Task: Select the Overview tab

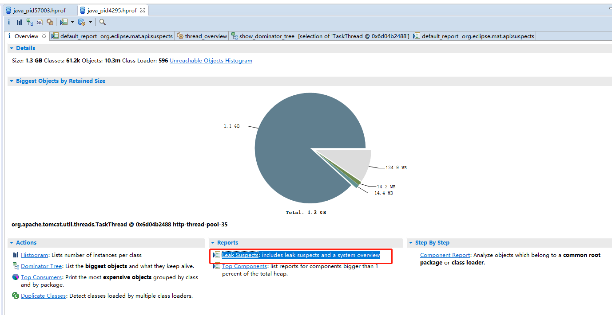Action: point(26,36)
